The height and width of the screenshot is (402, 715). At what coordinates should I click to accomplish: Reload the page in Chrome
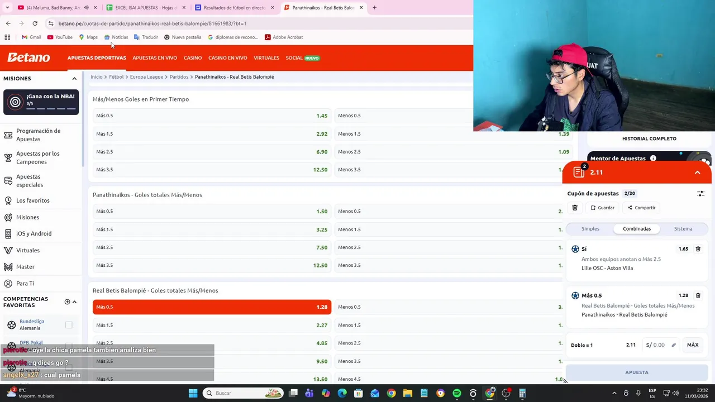[x=35, y=23]
